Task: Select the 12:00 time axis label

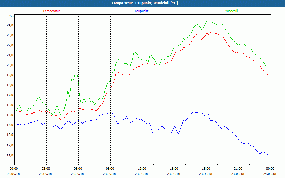Action: (x=142, y=169)
